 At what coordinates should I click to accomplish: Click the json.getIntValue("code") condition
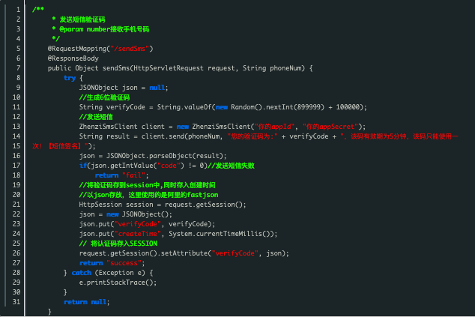151,165
